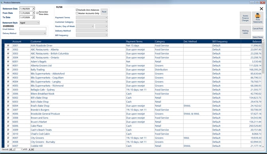Open the Route filter dropdown
Viewport: 267px width, 154px height.
[x=92, y=26]
